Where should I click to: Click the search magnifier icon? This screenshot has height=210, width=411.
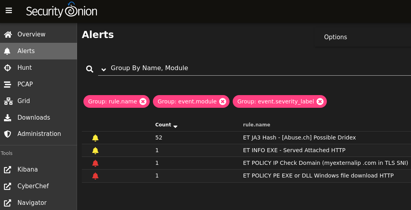pyautogui.click(x=90, y=69)
